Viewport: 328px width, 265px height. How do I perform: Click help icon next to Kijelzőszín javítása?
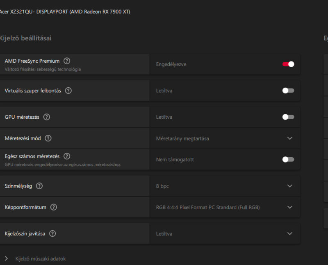pos(52,233)
